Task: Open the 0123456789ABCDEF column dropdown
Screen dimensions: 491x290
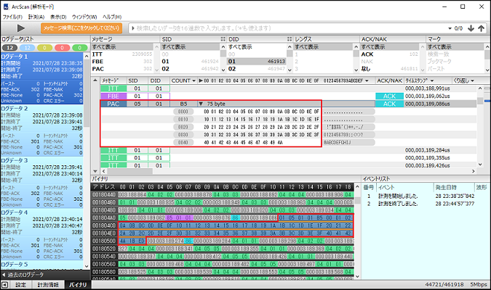Action: [367, 81]
